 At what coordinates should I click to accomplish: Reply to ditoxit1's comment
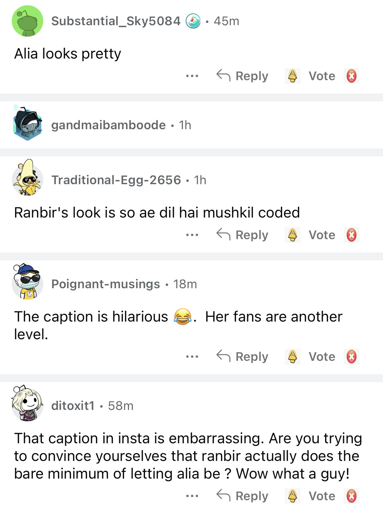pos(243,496)
